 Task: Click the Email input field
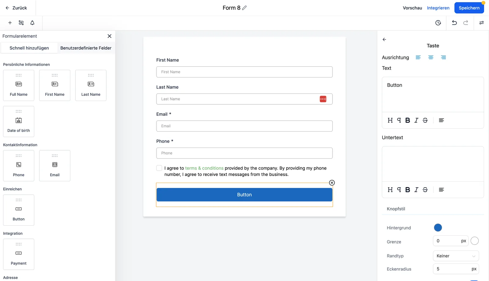click(x=244, y=126)
